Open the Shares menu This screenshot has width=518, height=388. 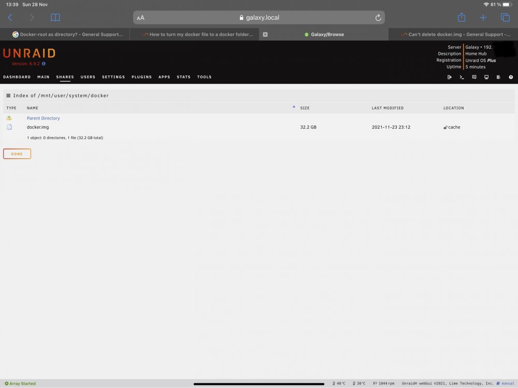(65, 77)
